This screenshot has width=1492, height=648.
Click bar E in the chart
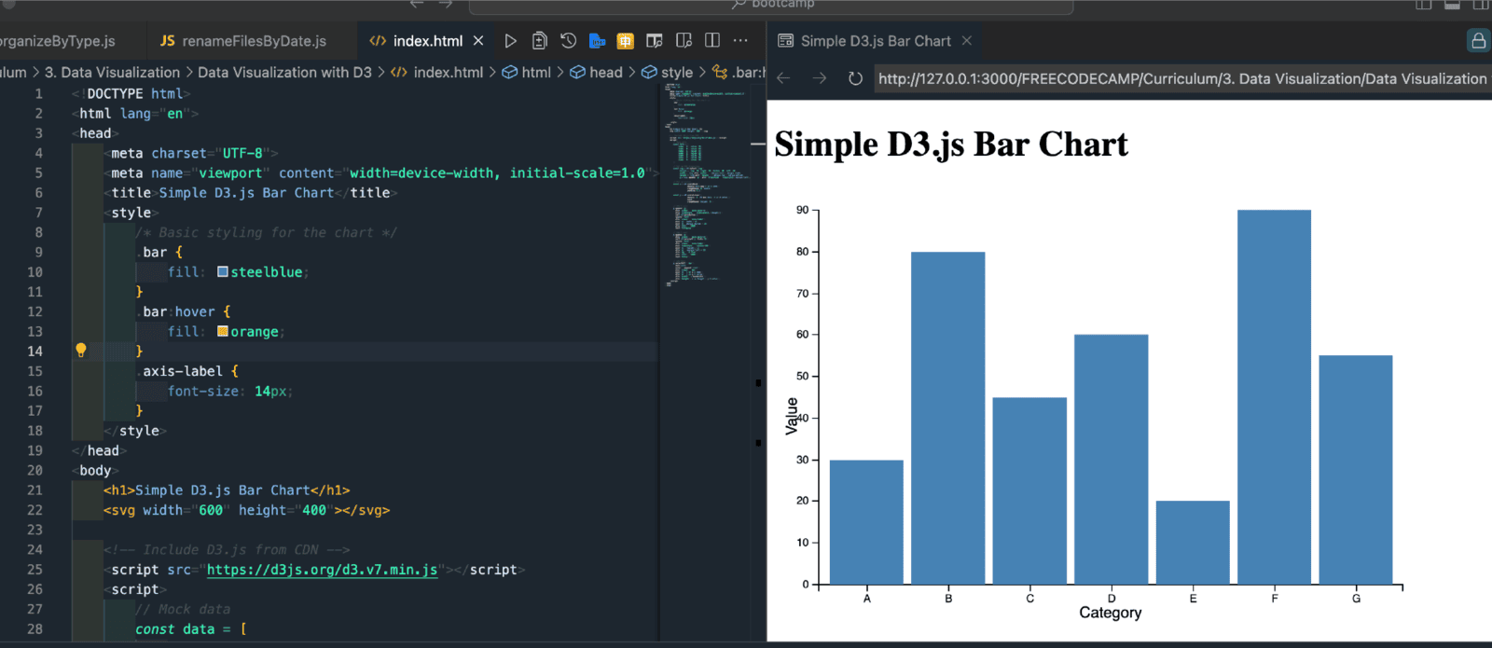click(1193, 543)
